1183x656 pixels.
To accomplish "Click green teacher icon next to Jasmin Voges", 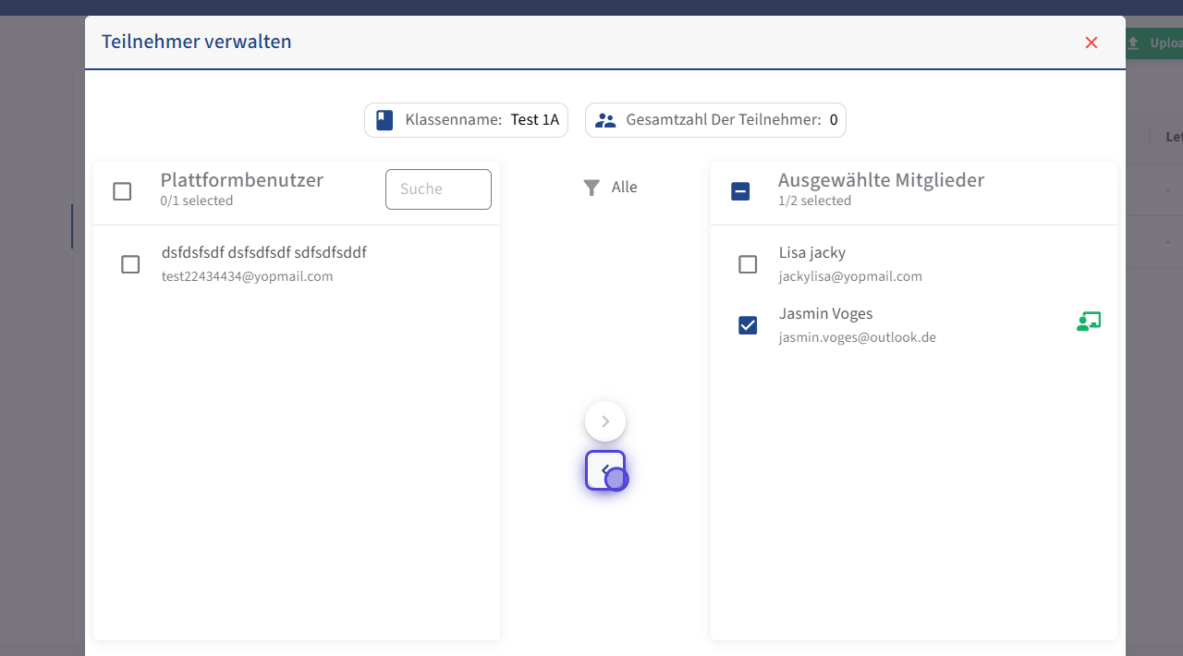I will [x=1088, y=322].
